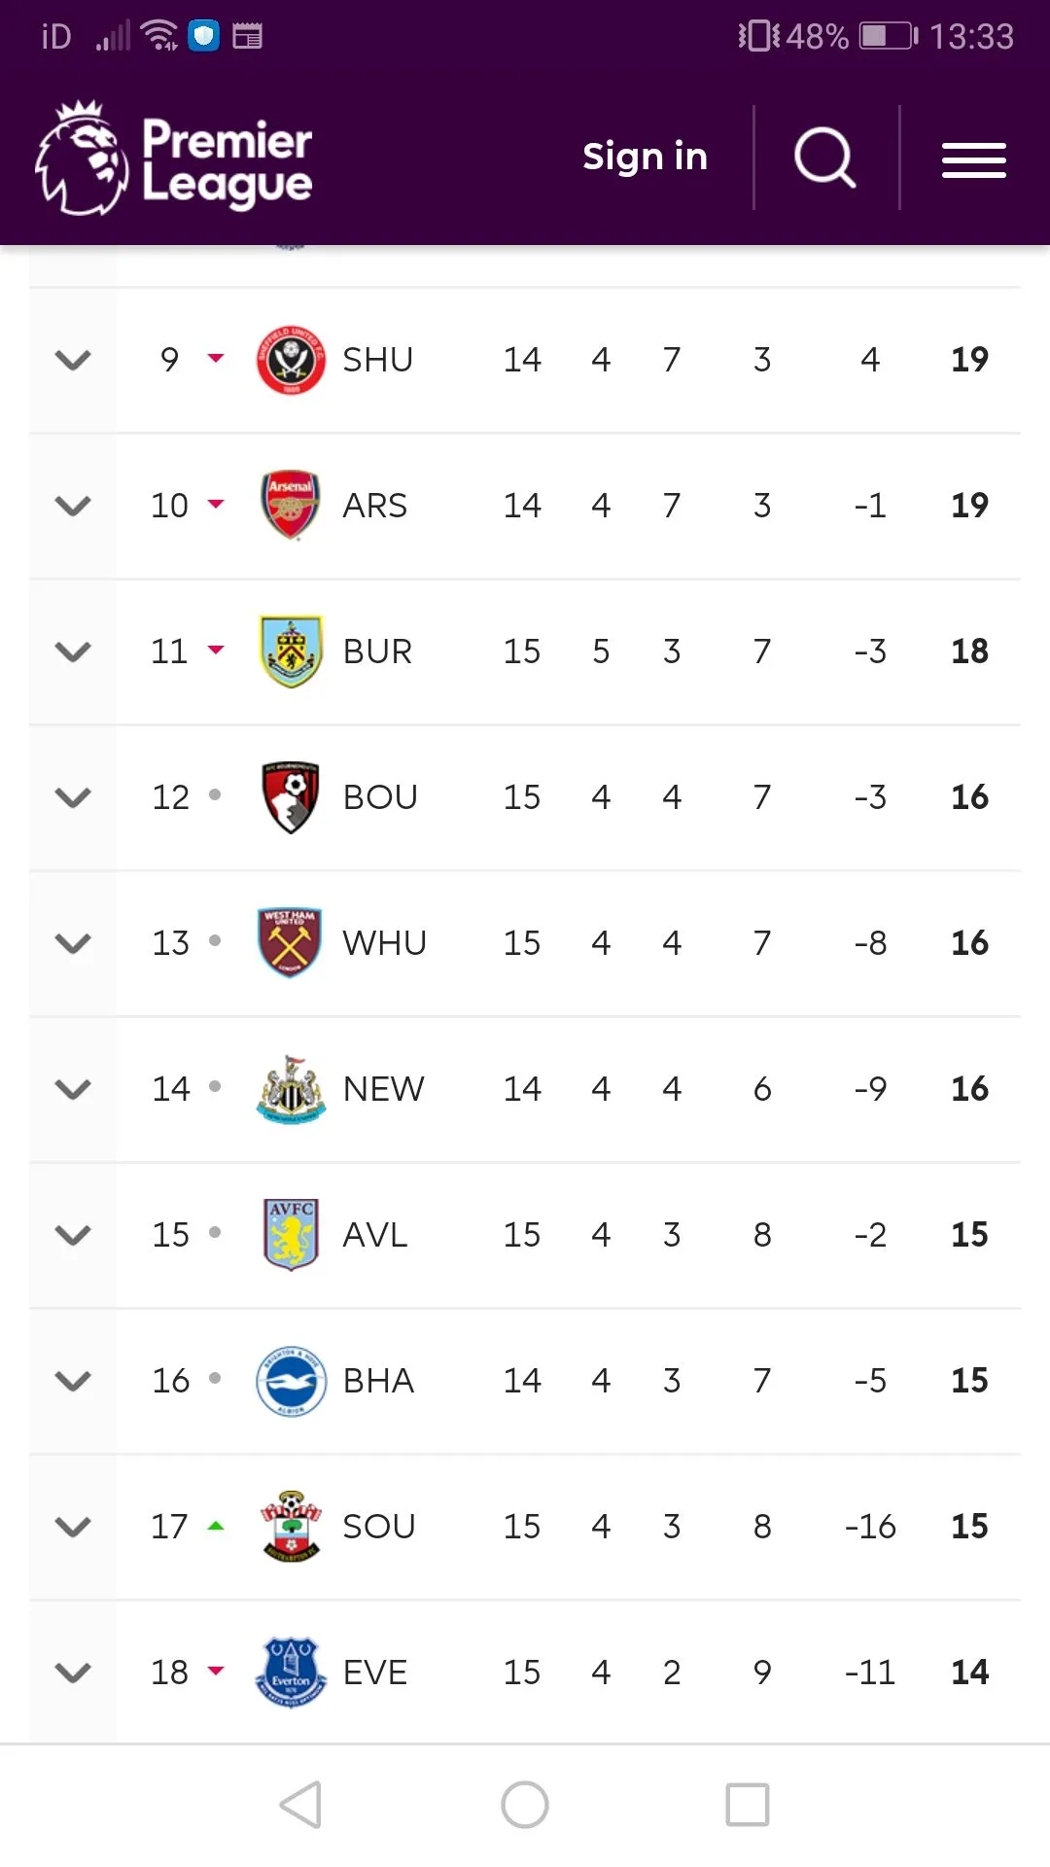Image resolution: width=1050 pixels, height=1867 pixels.
Task: Expand the AVL row chevron
Action: point(73,1236)
